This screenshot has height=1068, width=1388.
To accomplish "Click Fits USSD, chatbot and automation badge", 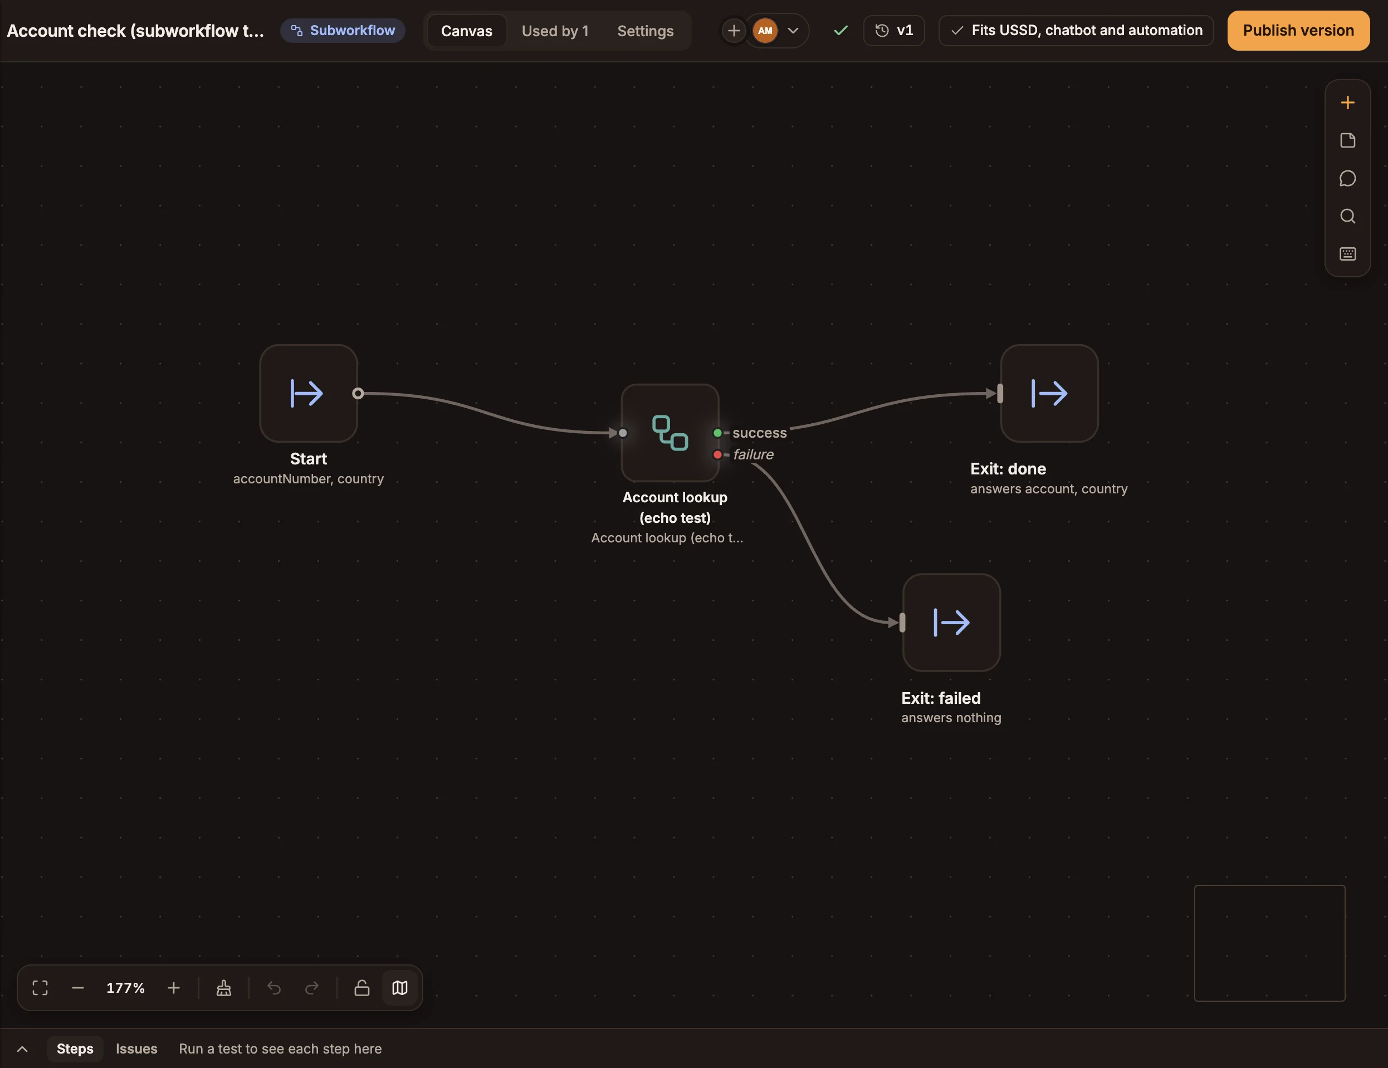I will pyautogui.click(x=1076, y=31).
